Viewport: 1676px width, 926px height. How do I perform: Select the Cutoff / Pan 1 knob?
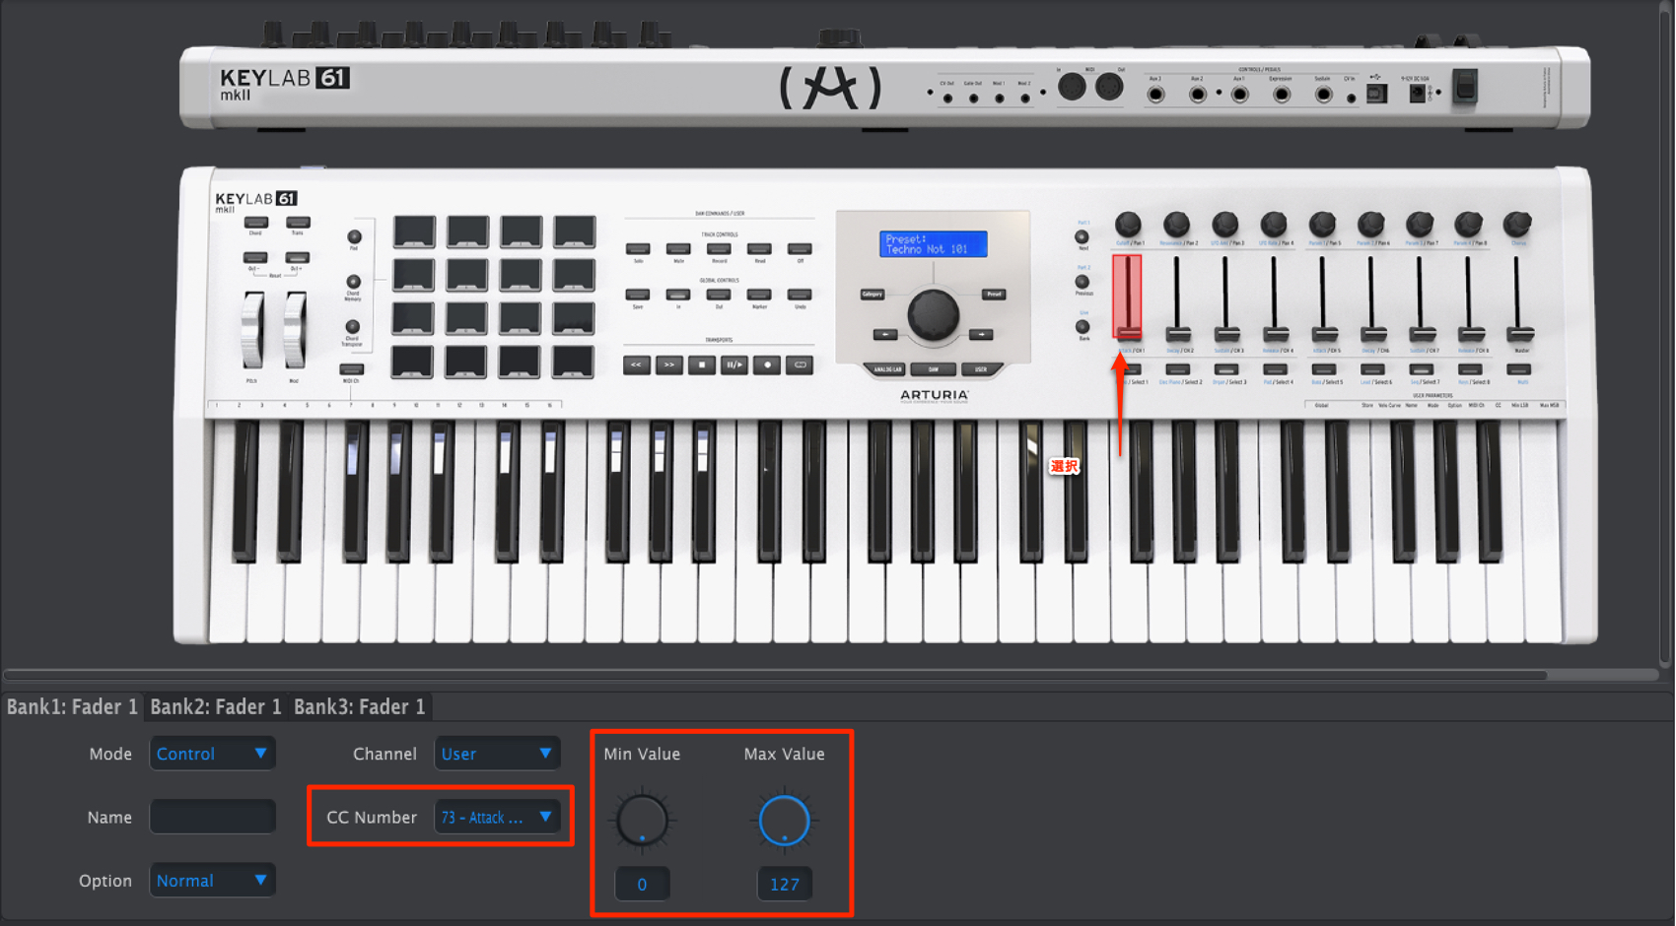tap(1128, 225)
